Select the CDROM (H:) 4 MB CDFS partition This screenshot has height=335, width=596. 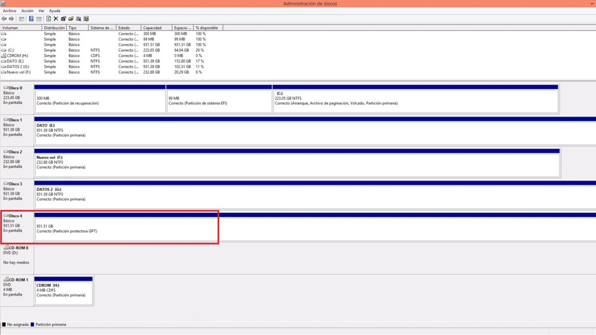pos(64,291)
